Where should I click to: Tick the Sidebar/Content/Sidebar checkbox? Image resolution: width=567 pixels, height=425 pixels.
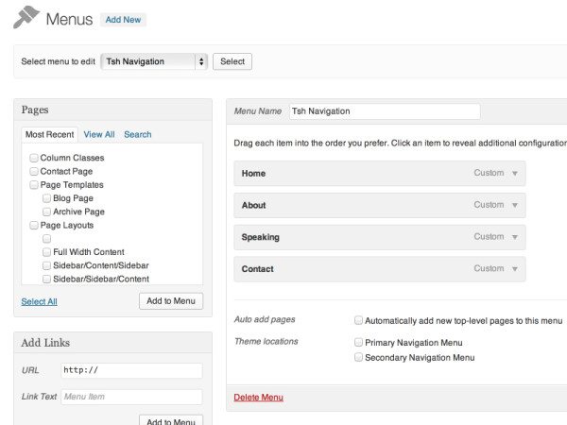[x=46, y=265]
